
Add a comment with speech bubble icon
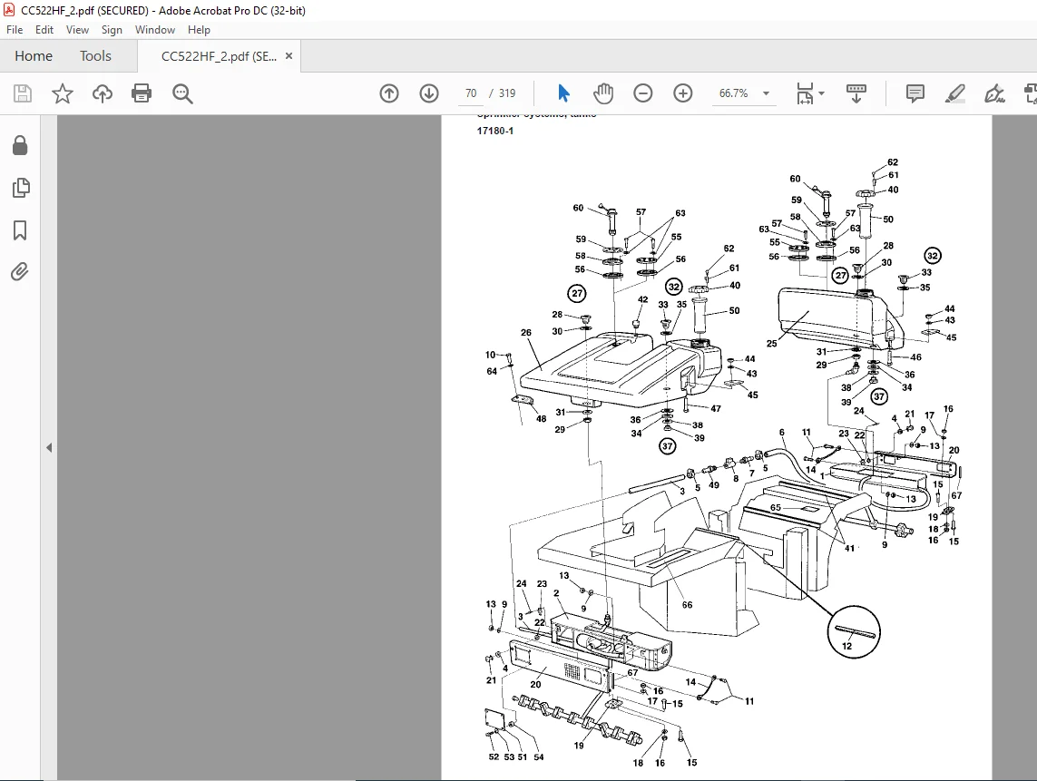pyautogui.click(x=915, y=93)
